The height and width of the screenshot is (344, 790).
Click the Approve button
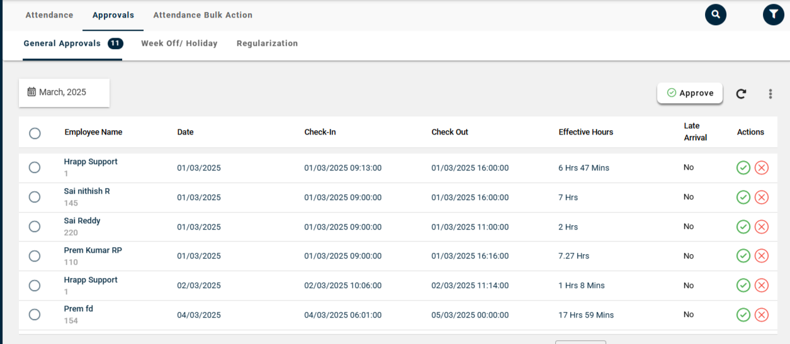click(x=690, y=93)
